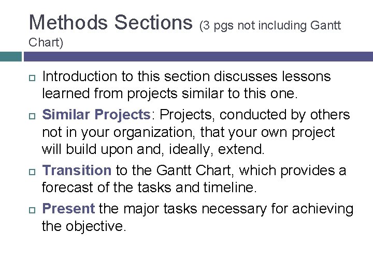This screenshot has width=373, height=279.
Task: Click the teal accent block left of divider
Action: 11,56
